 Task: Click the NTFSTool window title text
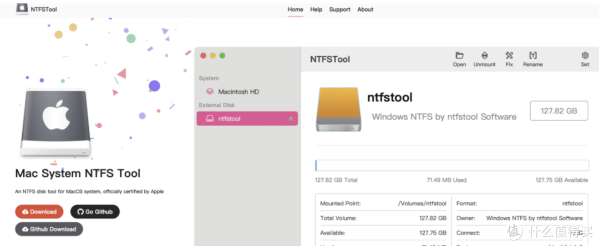tap(330, 59)
